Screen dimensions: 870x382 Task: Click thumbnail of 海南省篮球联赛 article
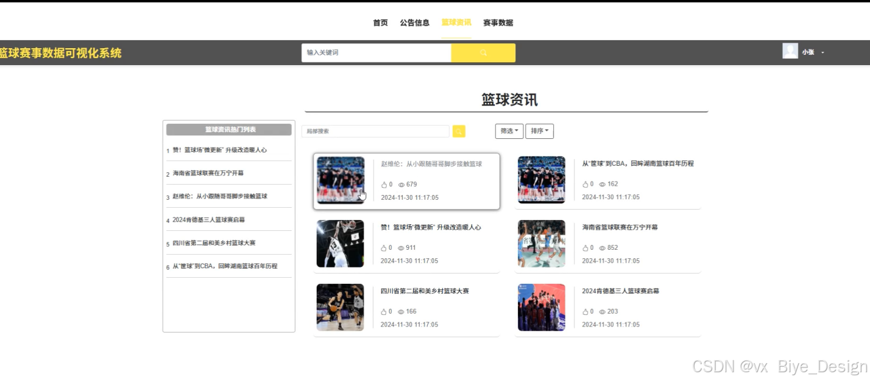(542, 244)
